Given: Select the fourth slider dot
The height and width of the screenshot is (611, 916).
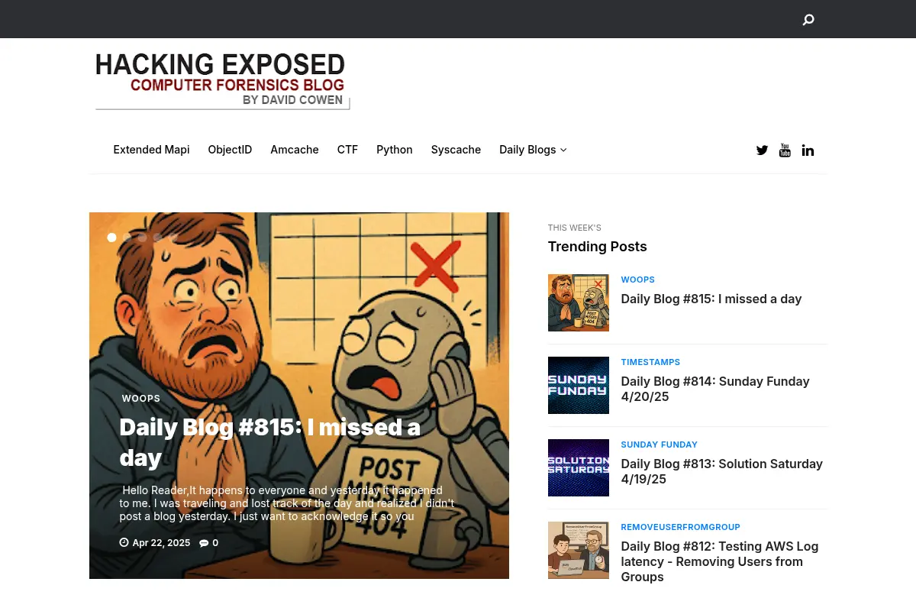Looking at the screenshot, I should click(157, 238).
